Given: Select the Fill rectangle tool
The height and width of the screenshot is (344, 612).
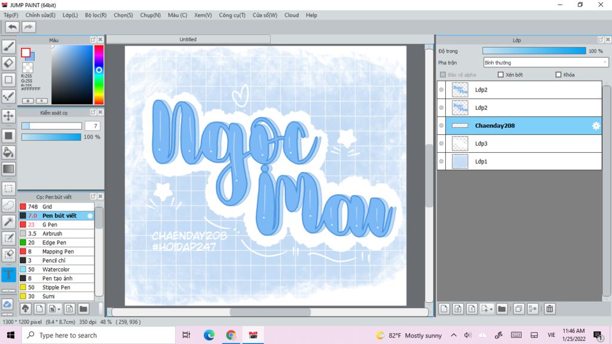Looking at the screenshot, I should pos(8,136).
